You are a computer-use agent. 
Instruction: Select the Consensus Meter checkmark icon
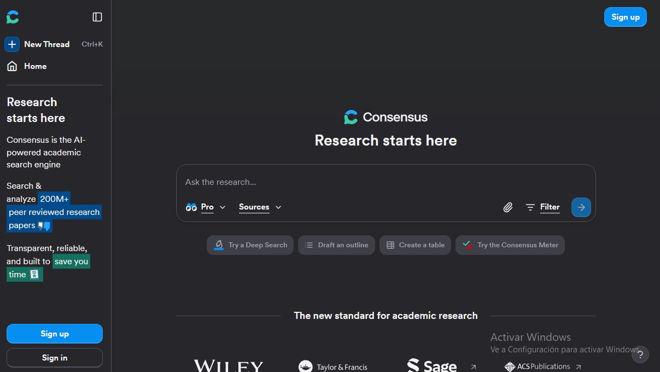(468, 245)
